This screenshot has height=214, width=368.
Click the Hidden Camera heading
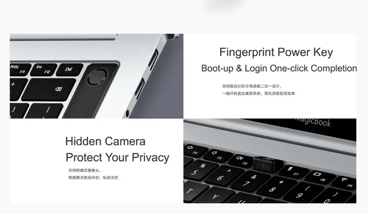coord(105,141)
